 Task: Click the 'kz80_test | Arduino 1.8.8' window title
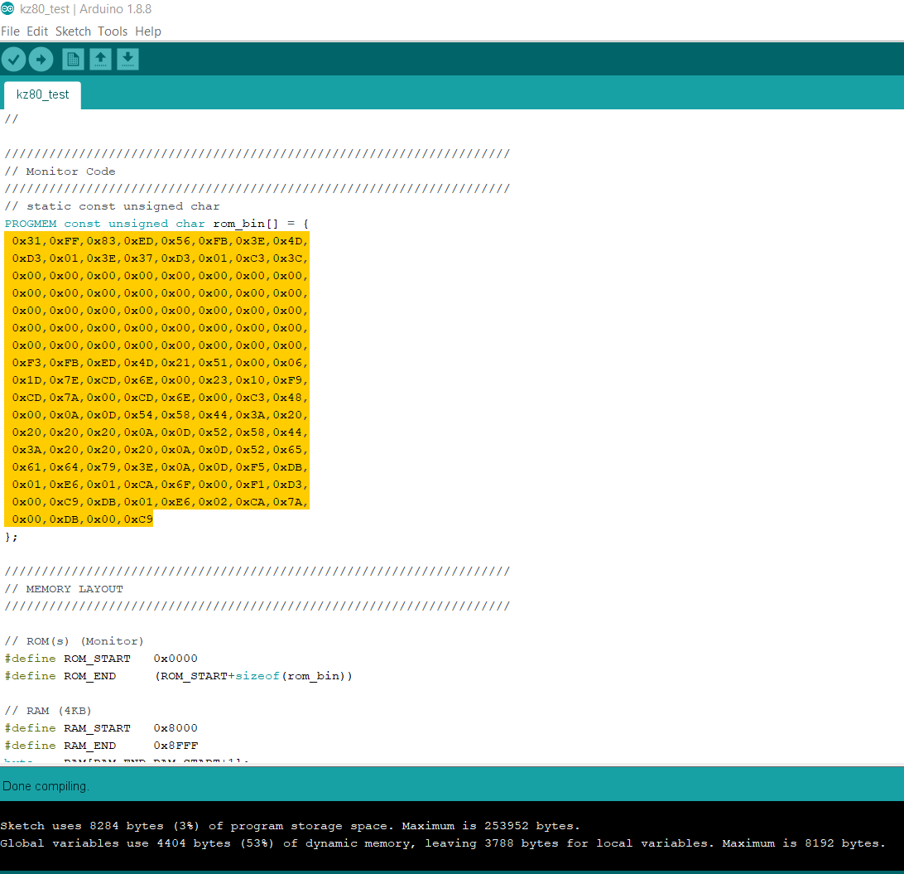(86, 9)
